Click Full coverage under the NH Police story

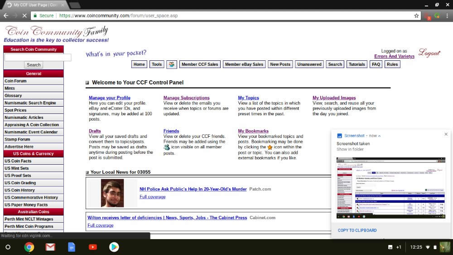coord(153,197)
